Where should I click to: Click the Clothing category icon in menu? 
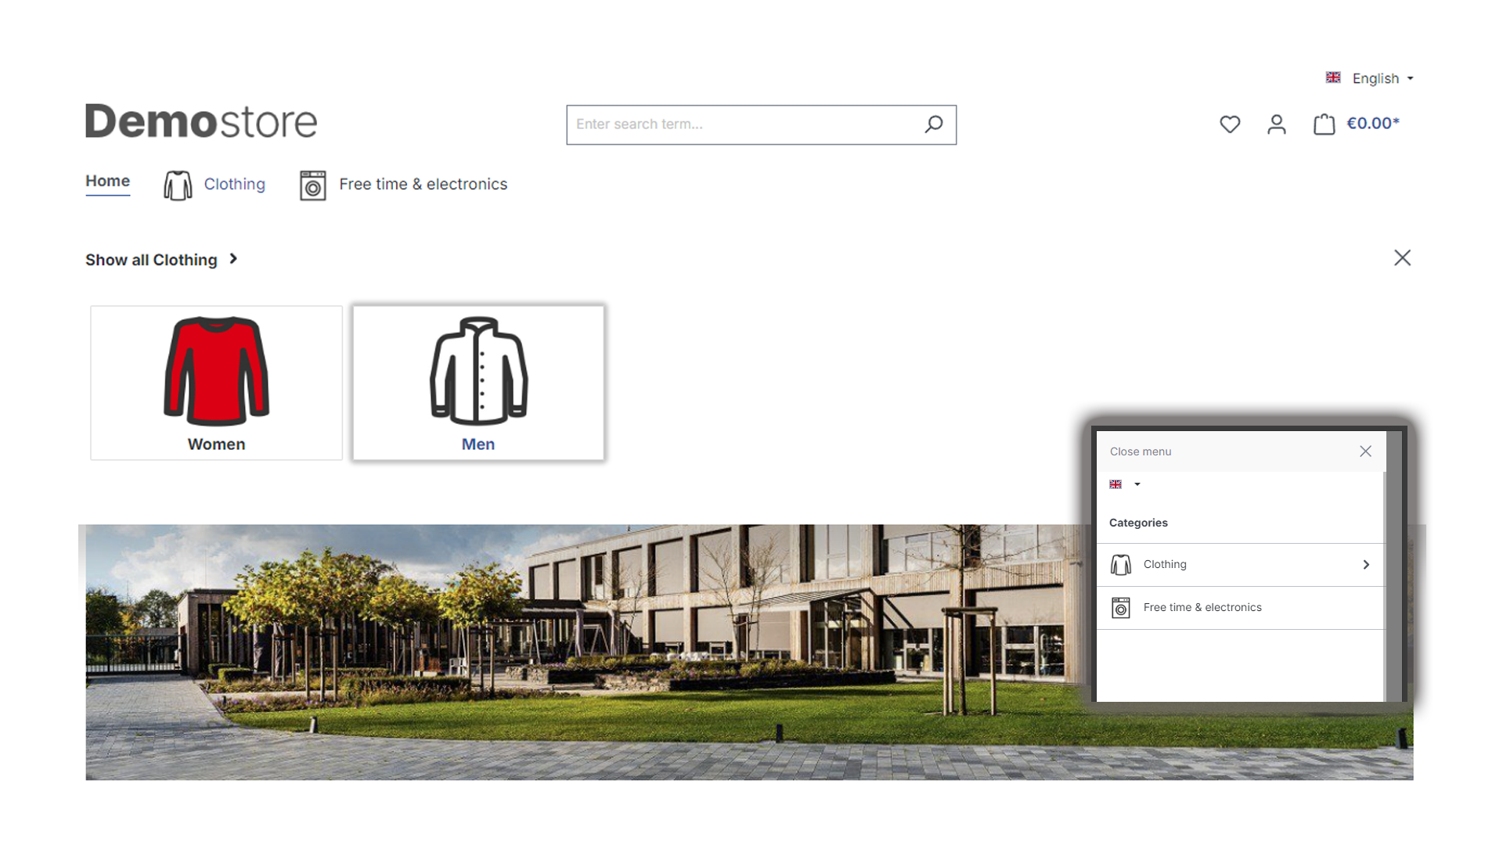point(1121,564)
